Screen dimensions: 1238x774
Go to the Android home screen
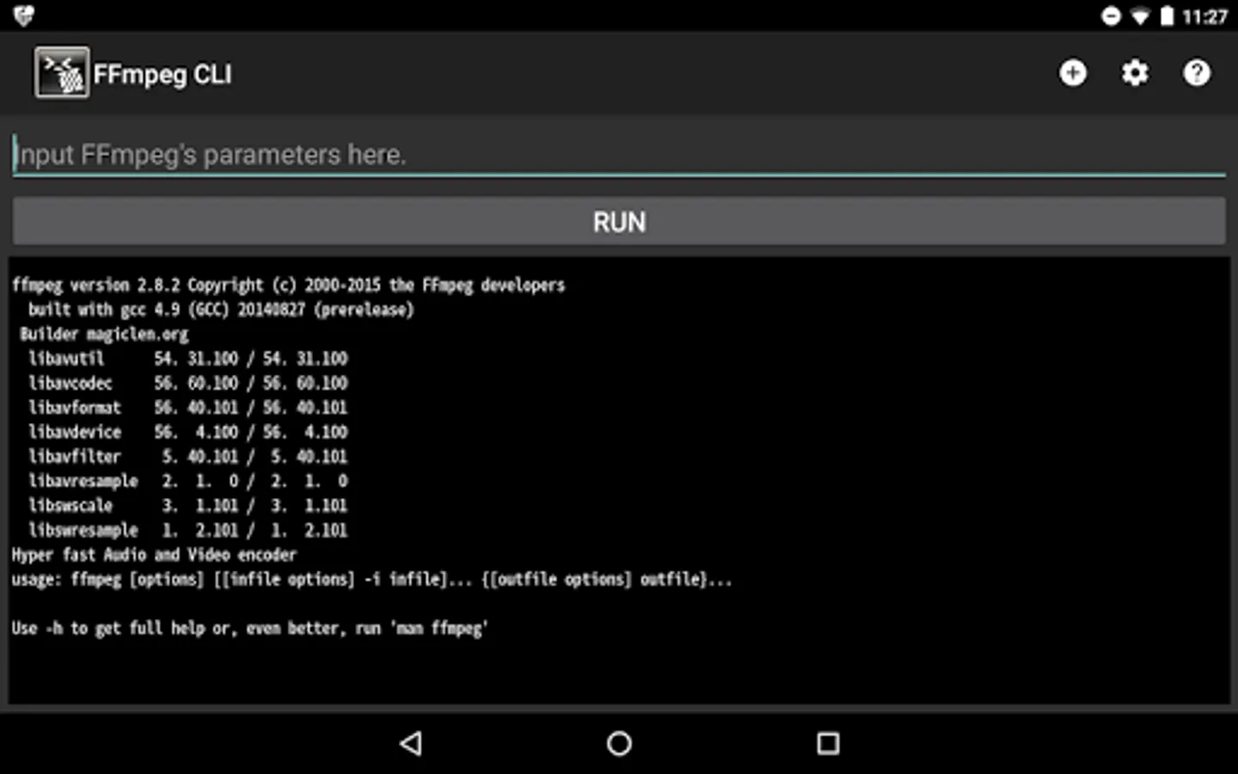point(619,743)
